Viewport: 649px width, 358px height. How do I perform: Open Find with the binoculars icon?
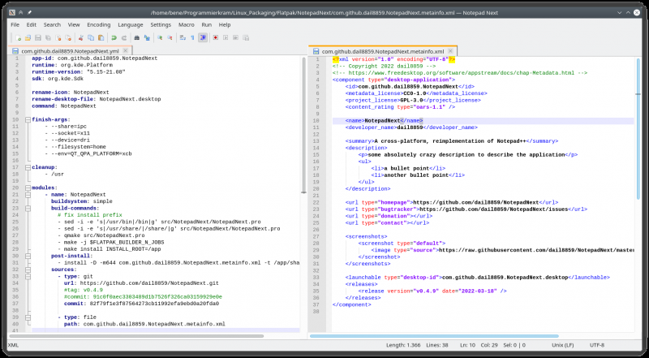136,37
